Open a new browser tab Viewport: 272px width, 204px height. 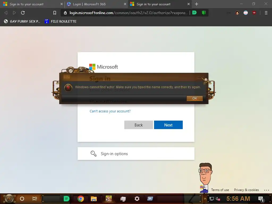(196, 4)
